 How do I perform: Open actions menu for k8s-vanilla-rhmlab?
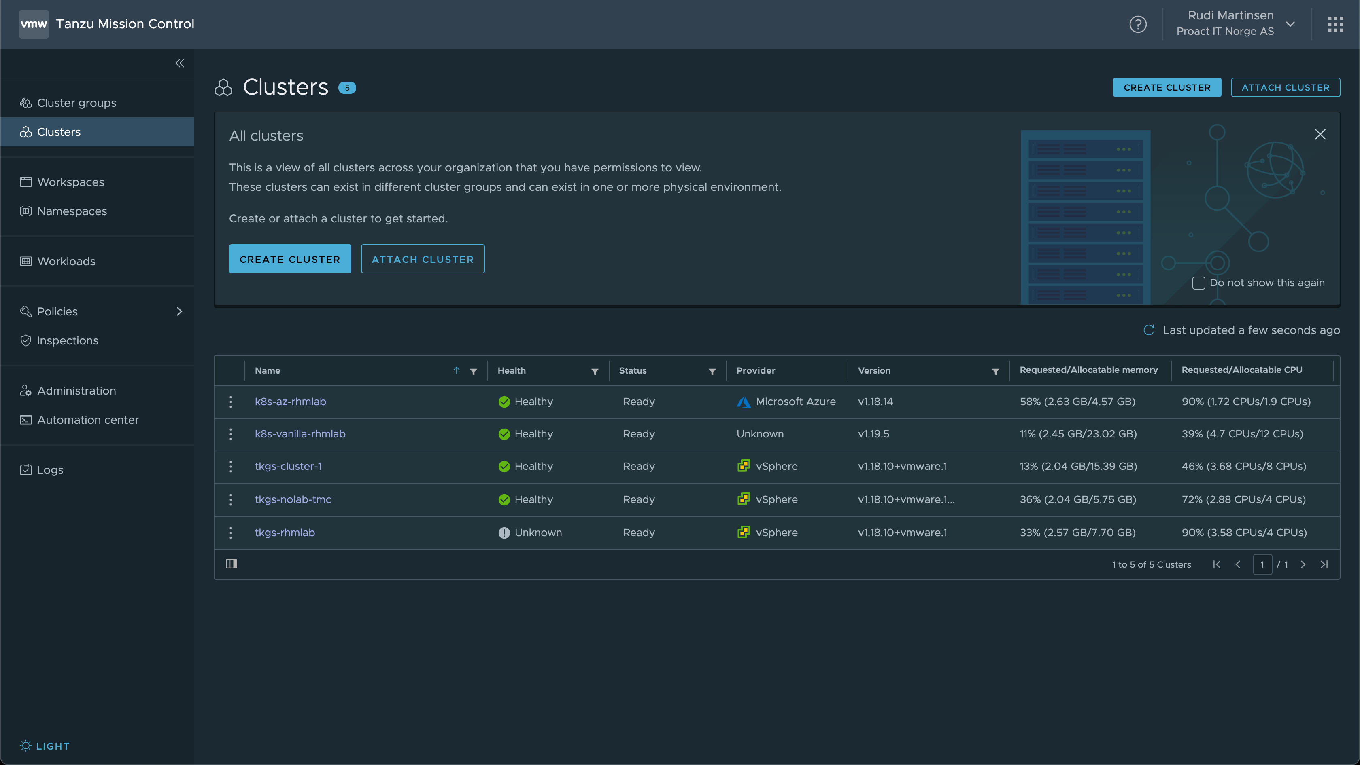coord(231,434)
